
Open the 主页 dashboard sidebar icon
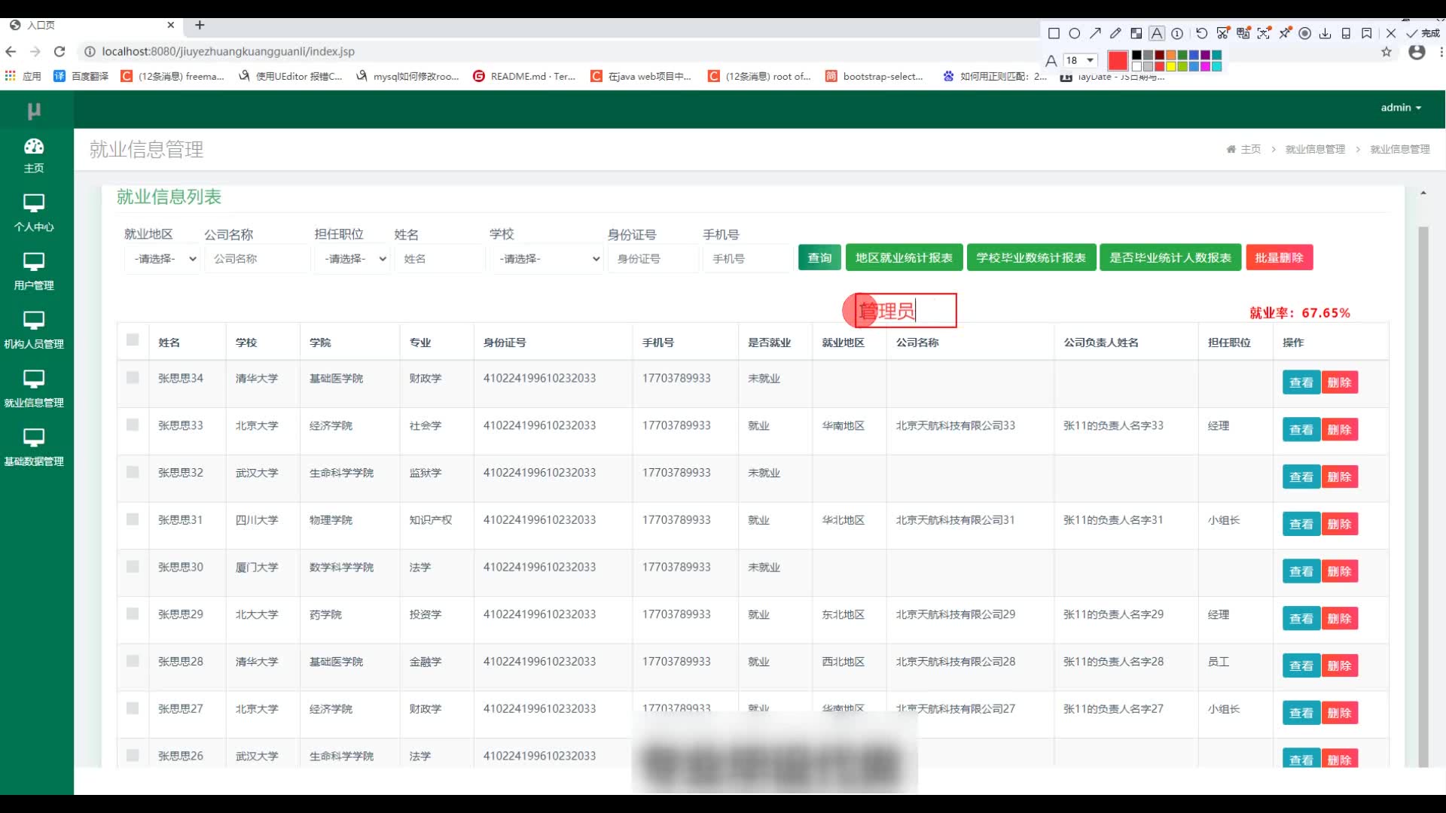(34, 156)
